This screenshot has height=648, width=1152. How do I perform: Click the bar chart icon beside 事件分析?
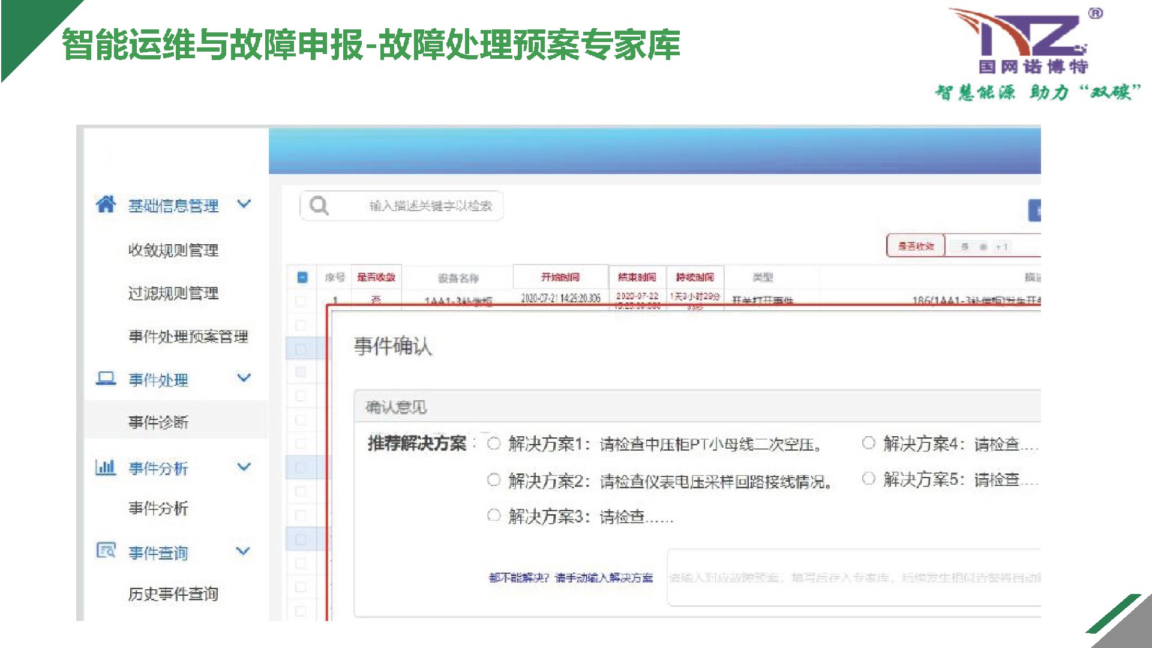click(x=106, y=467)
